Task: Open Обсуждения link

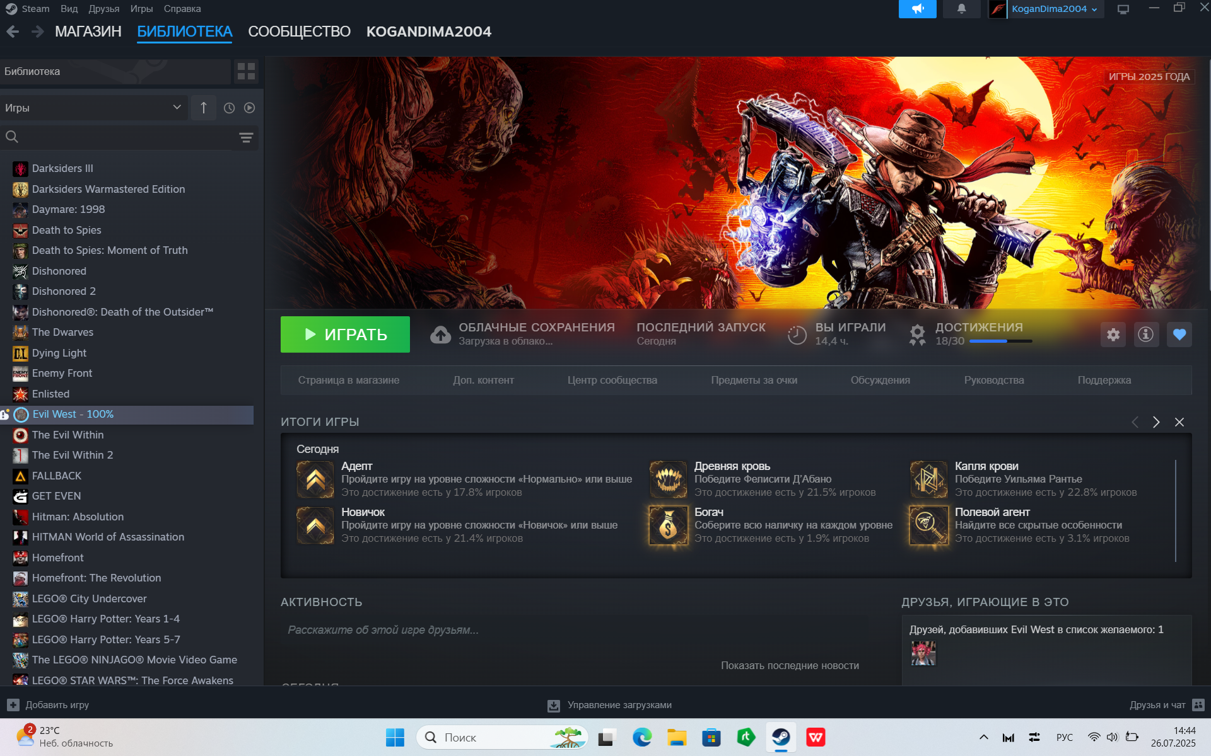Action: click(880, 381)
